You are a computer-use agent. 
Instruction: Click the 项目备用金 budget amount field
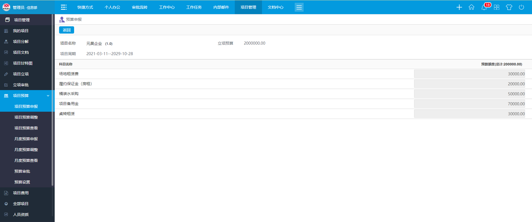click(x=469, y=104)
